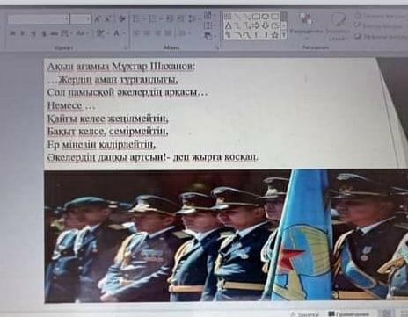Open line spacing options

coord(193,19)
